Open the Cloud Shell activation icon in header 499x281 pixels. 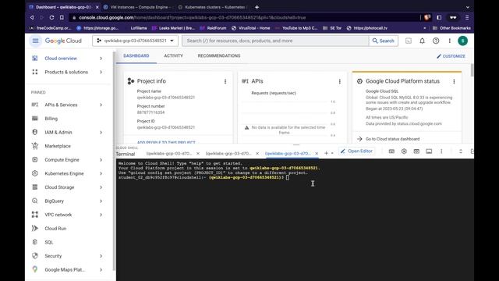point(409,41)
